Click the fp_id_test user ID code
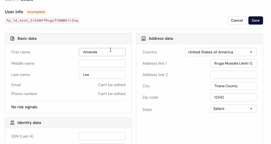The width and height of the screenshot is (271, 144). [42, 21]
